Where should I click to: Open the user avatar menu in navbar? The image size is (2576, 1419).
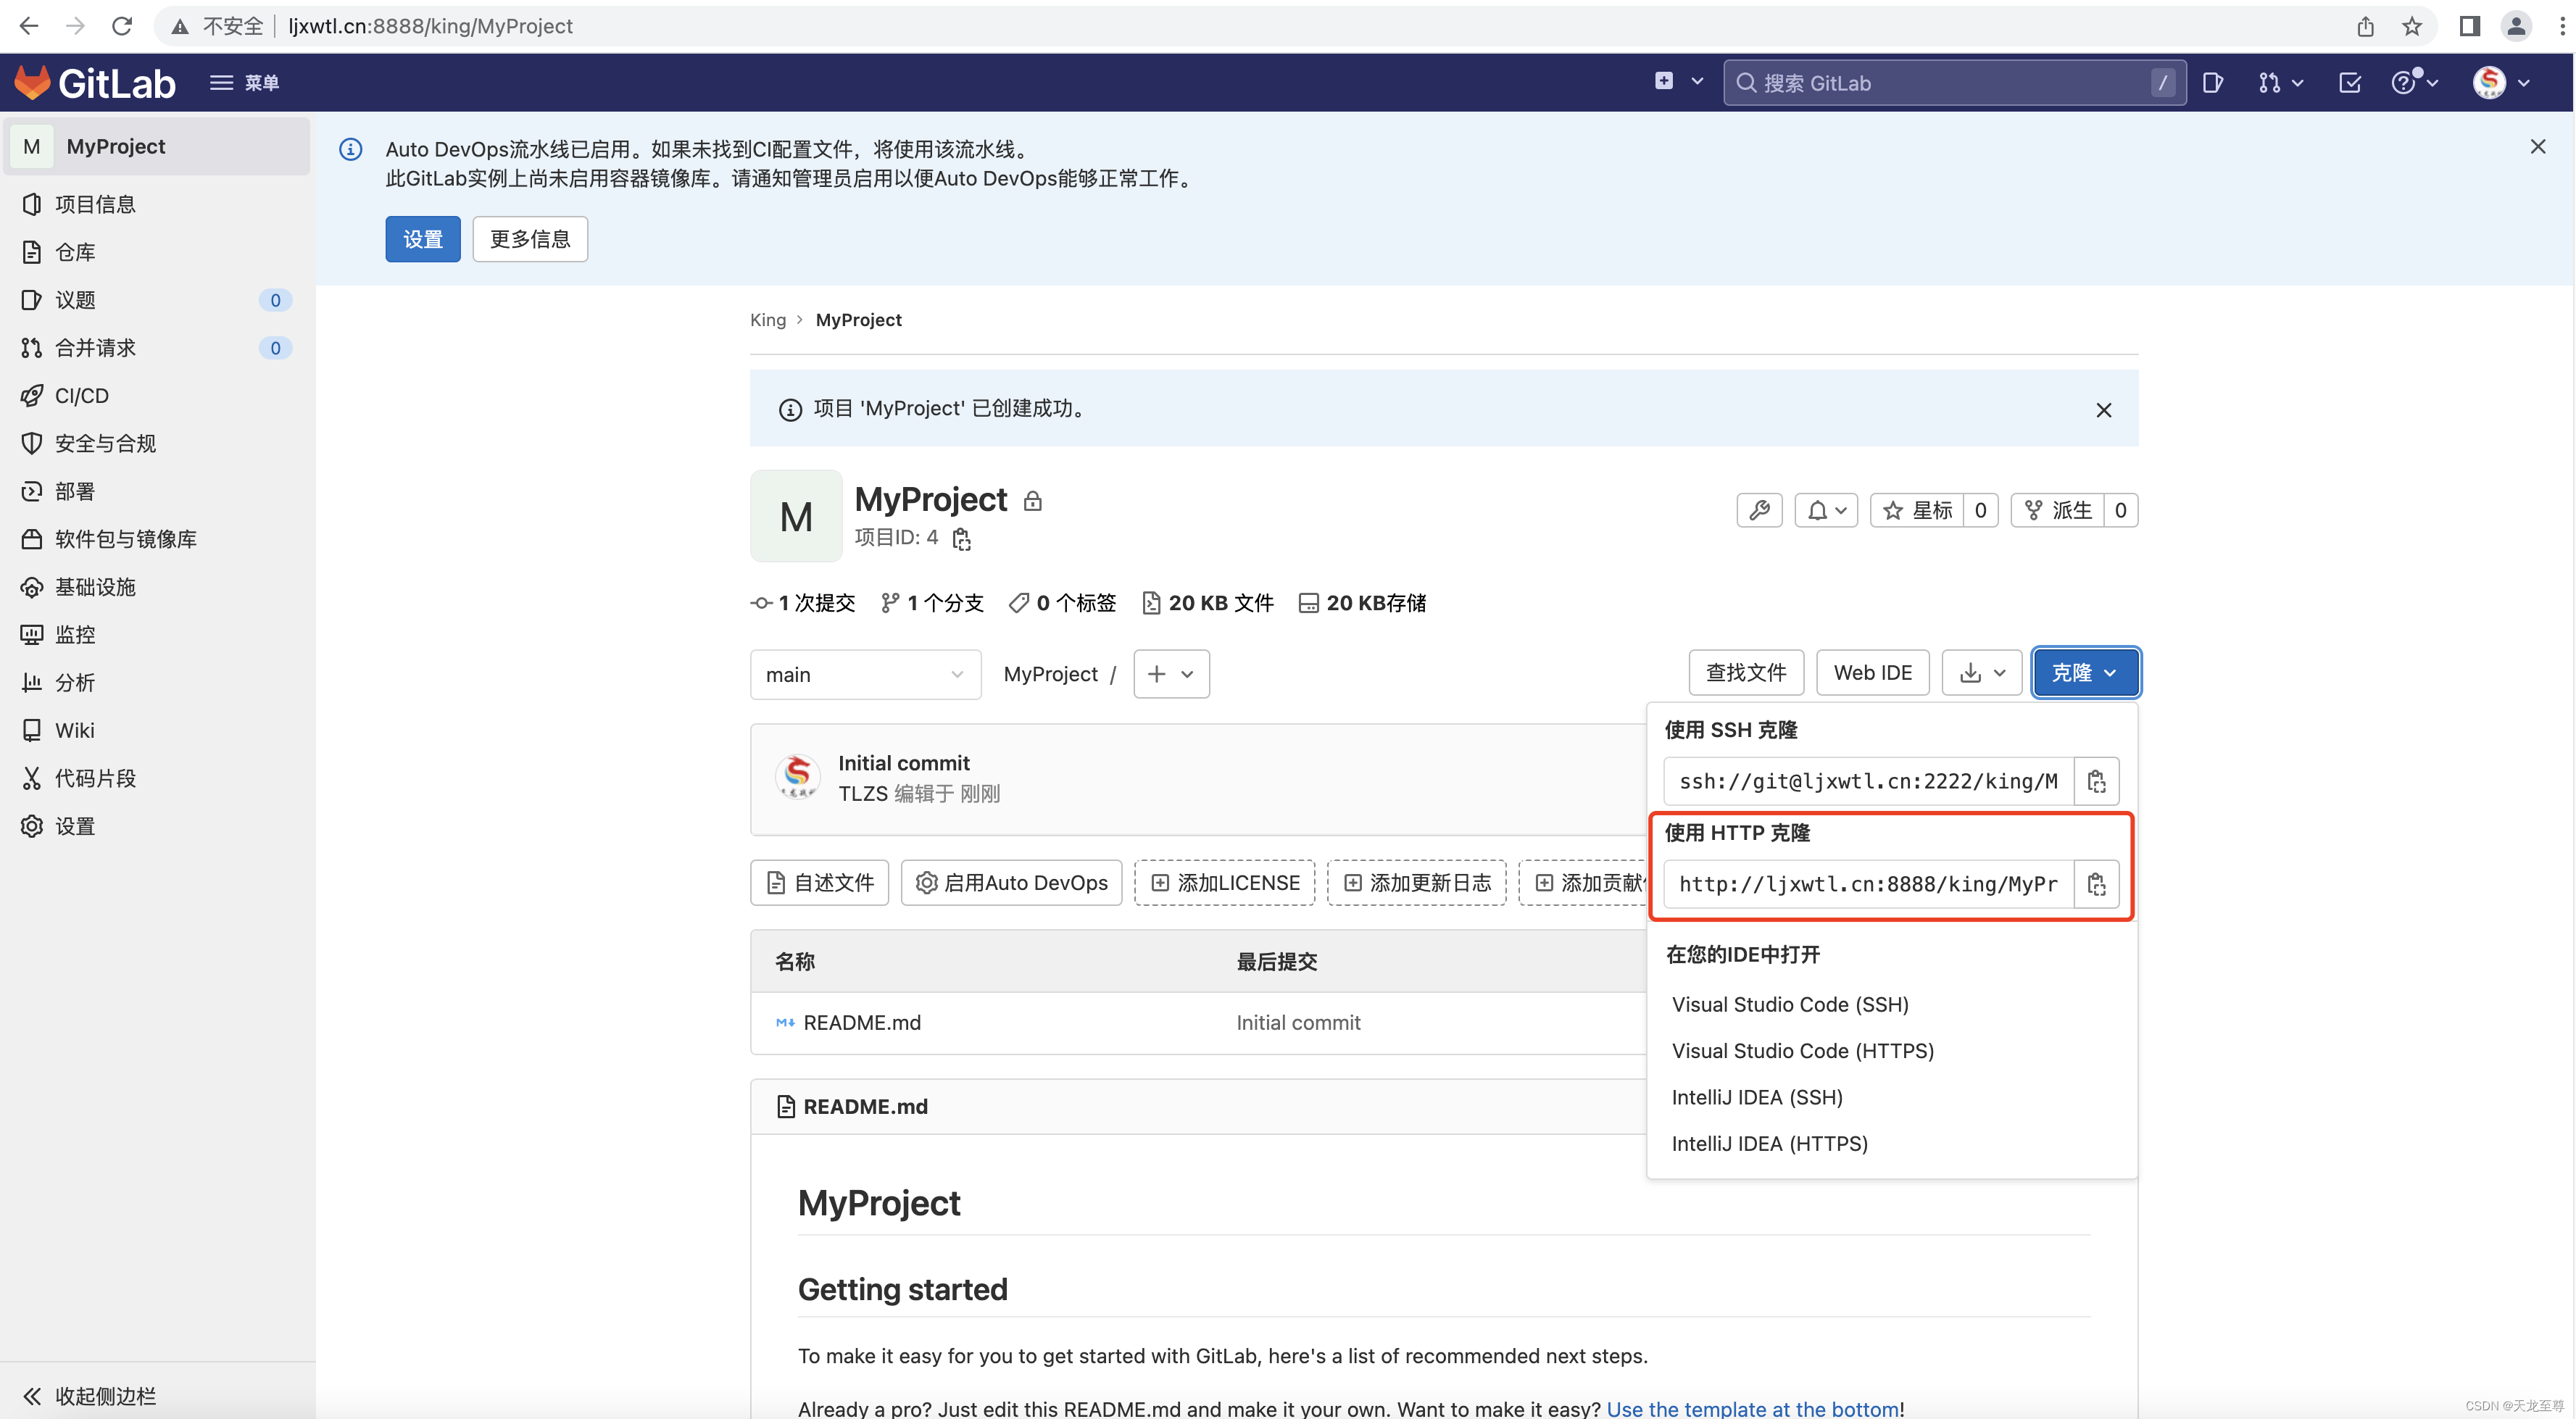pos(2502,83)
